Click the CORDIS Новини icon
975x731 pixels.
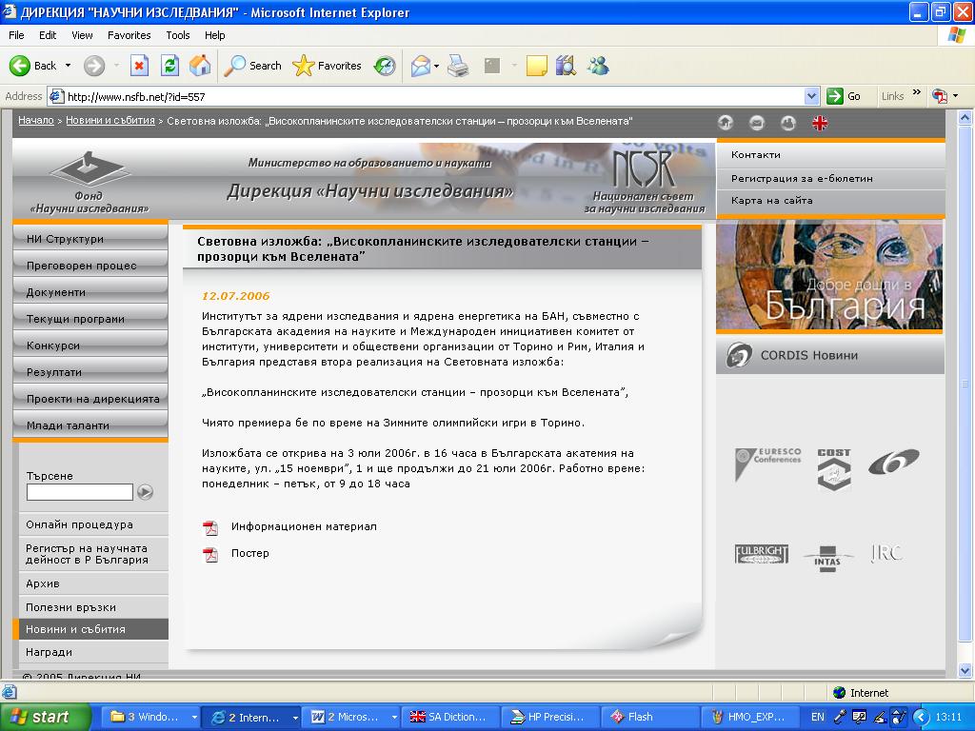739,355
